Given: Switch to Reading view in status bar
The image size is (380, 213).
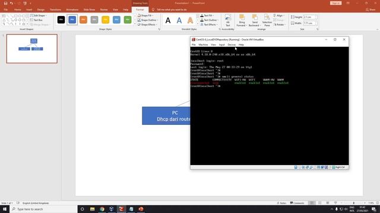Looking at the screenshot, I should coord(327,203).
